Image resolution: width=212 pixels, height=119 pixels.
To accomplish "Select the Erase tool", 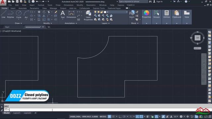I will click(56, 12).
